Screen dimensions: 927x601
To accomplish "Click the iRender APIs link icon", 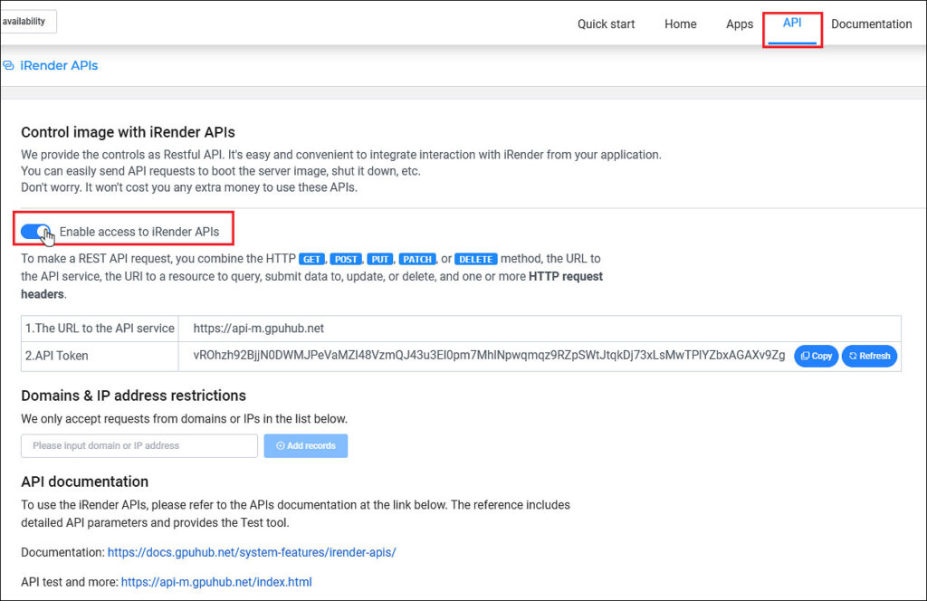I will [8, 65].
